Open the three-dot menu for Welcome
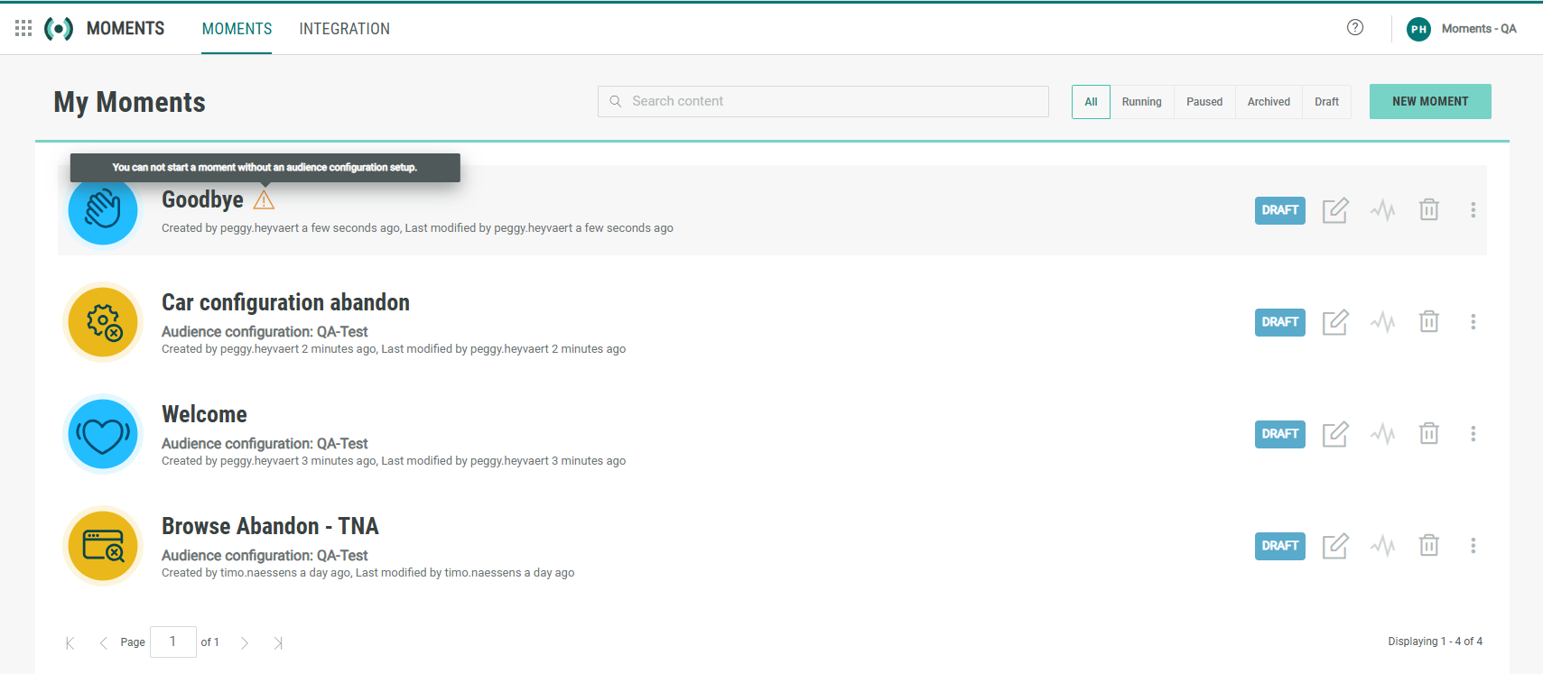Viewport: 1543px width, 674px height. 1473,434
